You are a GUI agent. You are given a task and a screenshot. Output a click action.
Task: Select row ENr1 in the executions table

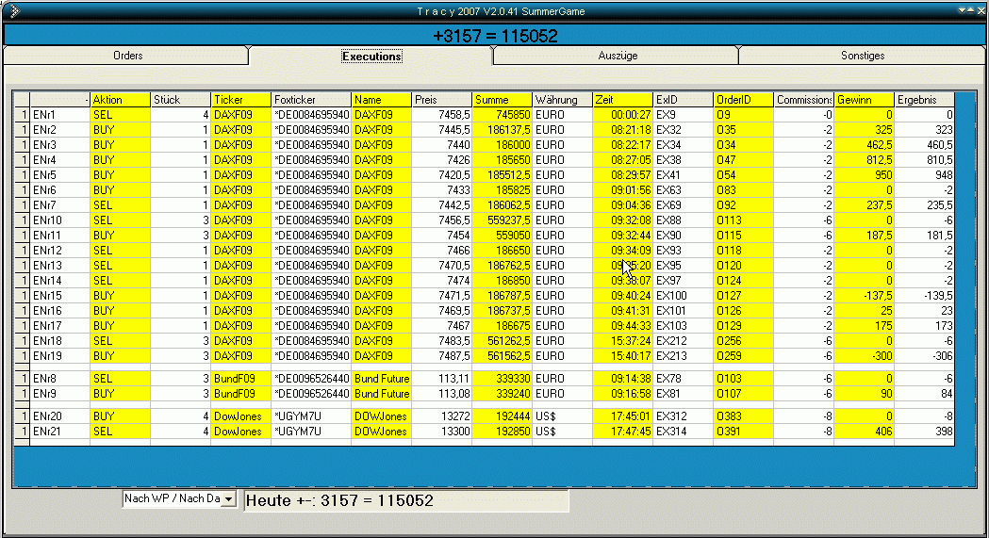pos(59,115)
